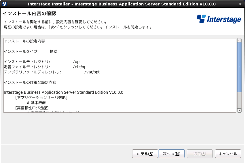Viewport: 245px width, 164px height.
Task: Click the '# 基本機能' entry
Action: coord(36,103)
